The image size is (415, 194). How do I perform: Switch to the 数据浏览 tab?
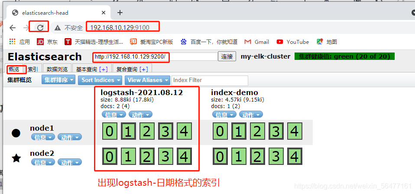pyautogui.click(x=57, y=69)
